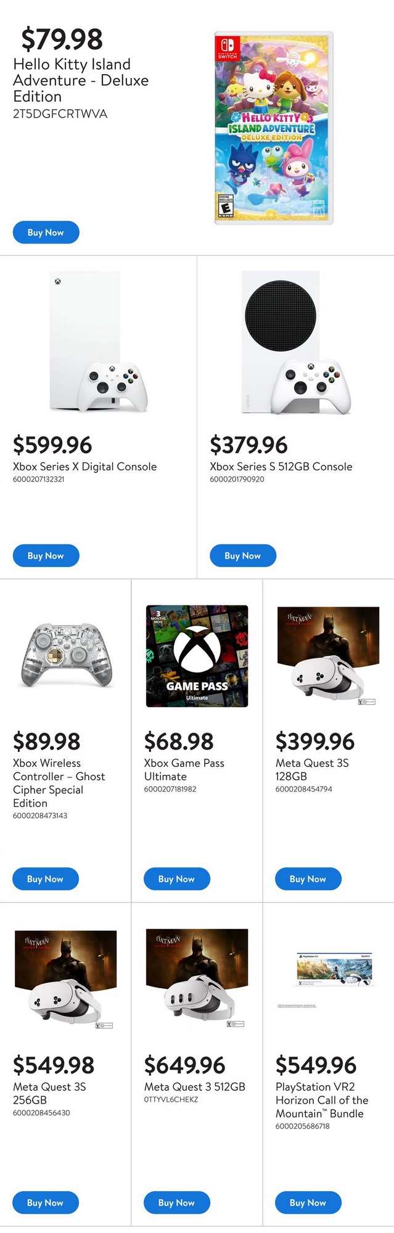Click the Xbox Game Pass Ultimate card image
Screen dimensions: 394x1233
(197, 656)
